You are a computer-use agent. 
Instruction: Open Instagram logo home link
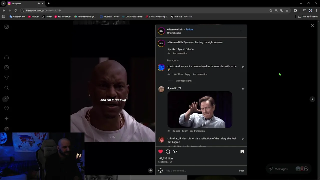(x=6, y=27)
